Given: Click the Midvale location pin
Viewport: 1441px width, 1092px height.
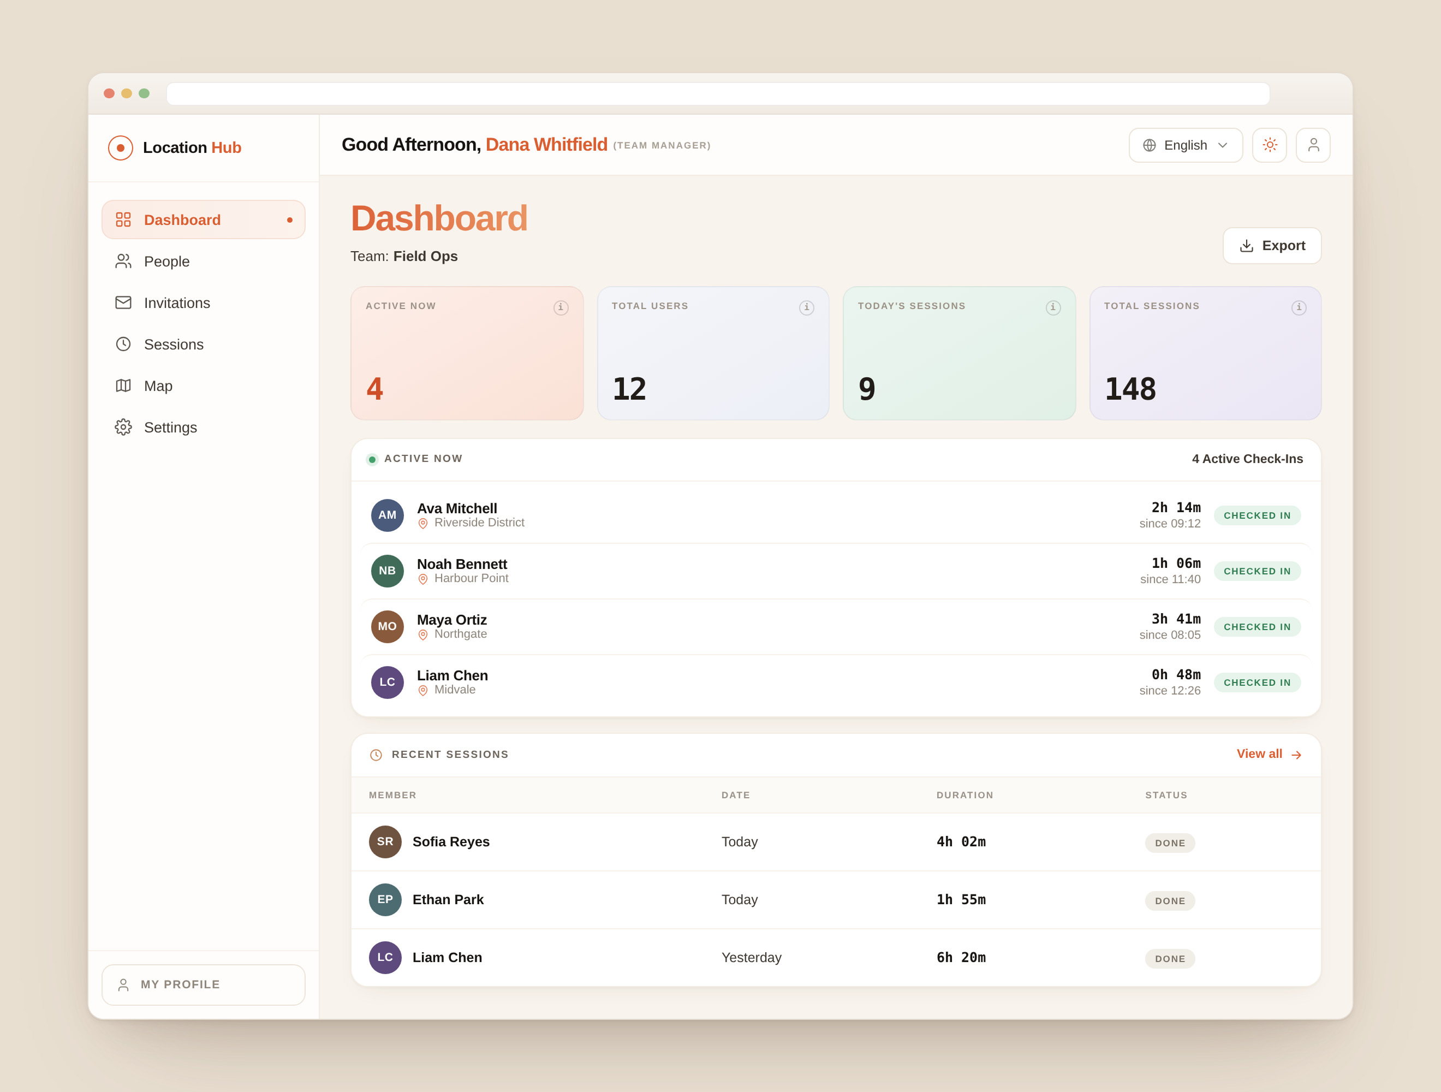Looking at the screenshot, I should (423, 690).
